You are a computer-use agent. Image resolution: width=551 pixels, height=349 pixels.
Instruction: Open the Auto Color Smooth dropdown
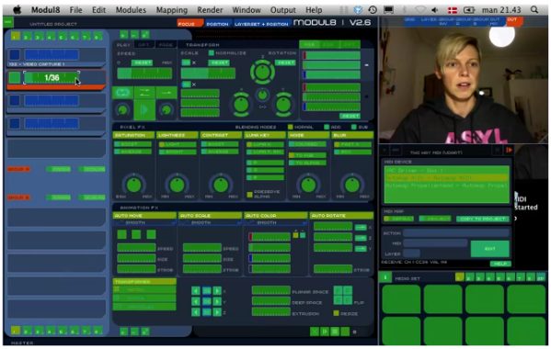(275, 223)
